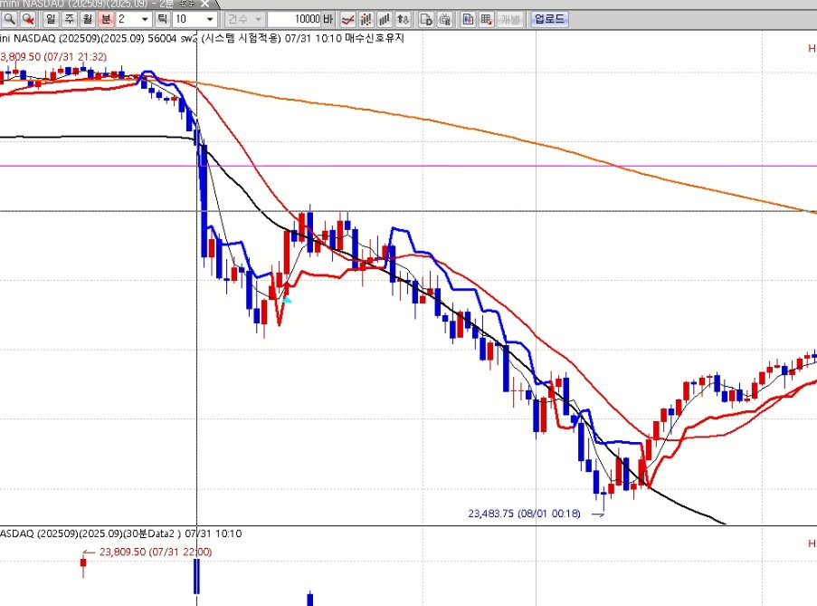Close the mini NASDAQ chart tab
817x606 pixels.
(204, 4)
